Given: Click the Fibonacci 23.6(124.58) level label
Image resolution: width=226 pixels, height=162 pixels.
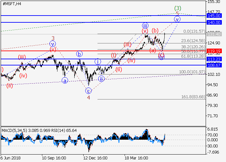Looking at the screenshot, I should click(x=193, y=41).
